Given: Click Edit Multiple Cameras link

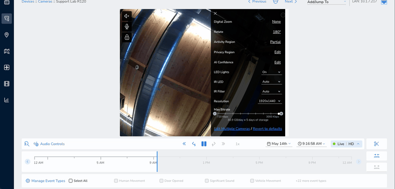Looking at the screenshot, I should (232, 129).
